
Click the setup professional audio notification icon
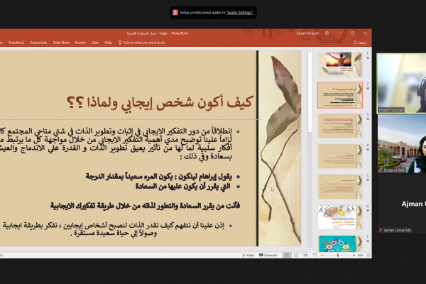pos(175,13)
